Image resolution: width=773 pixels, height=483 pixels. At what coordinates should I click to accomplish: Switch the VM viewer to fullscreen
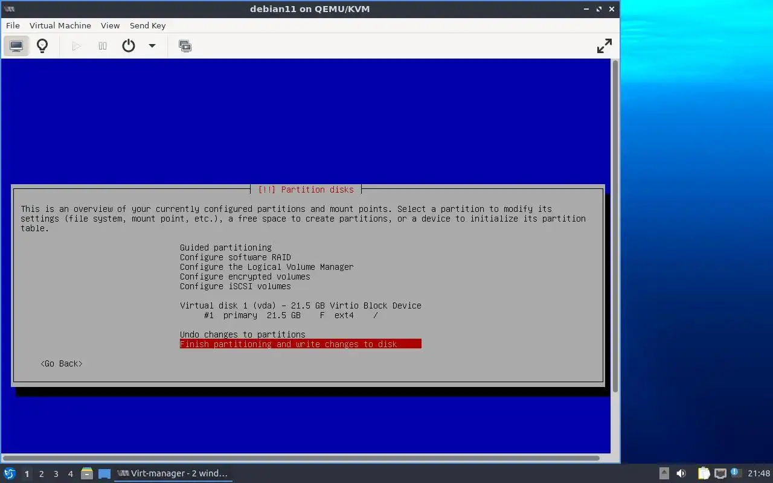click(x=604, y=46)
